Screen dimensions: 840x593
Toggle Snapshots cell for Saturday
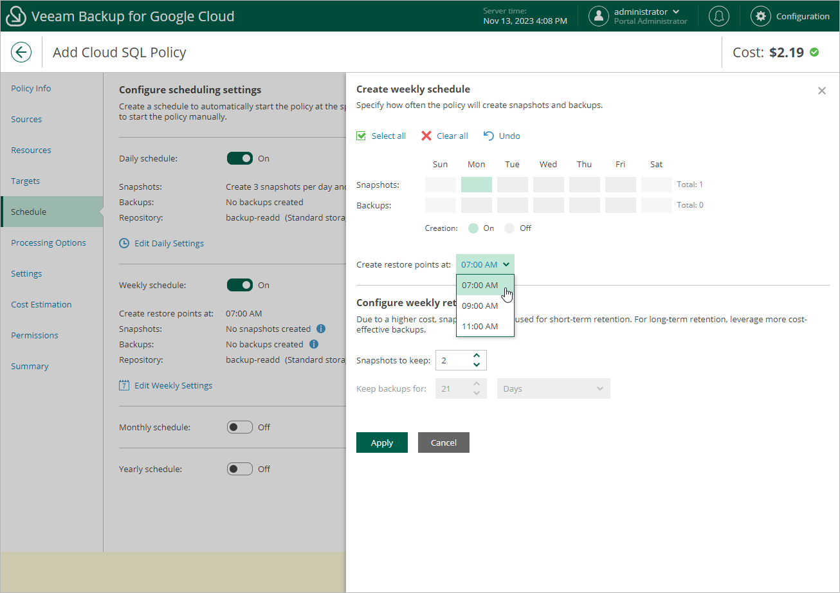[657, 185]
